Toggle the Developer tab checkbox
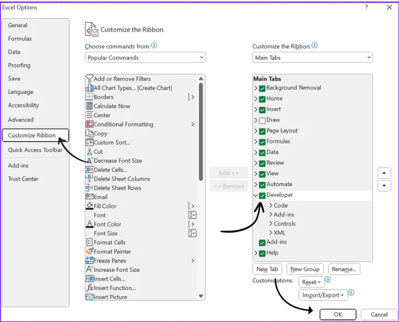Image resolution: width=399 pixels, height=322 pixels. (262, 196)
